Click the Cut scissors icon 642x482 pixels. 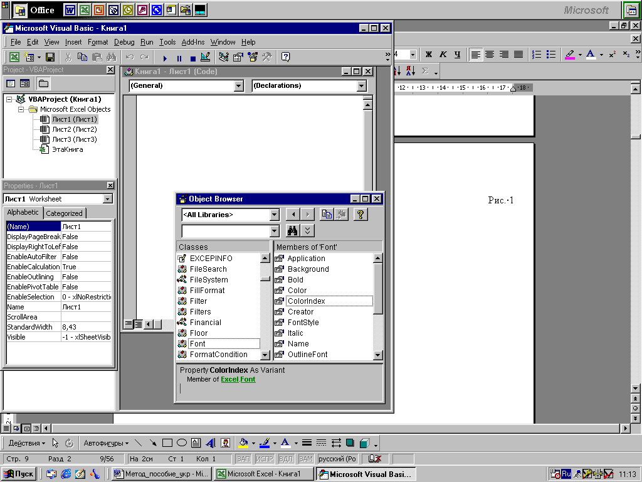pyautogui.click(x=68, y=57)
